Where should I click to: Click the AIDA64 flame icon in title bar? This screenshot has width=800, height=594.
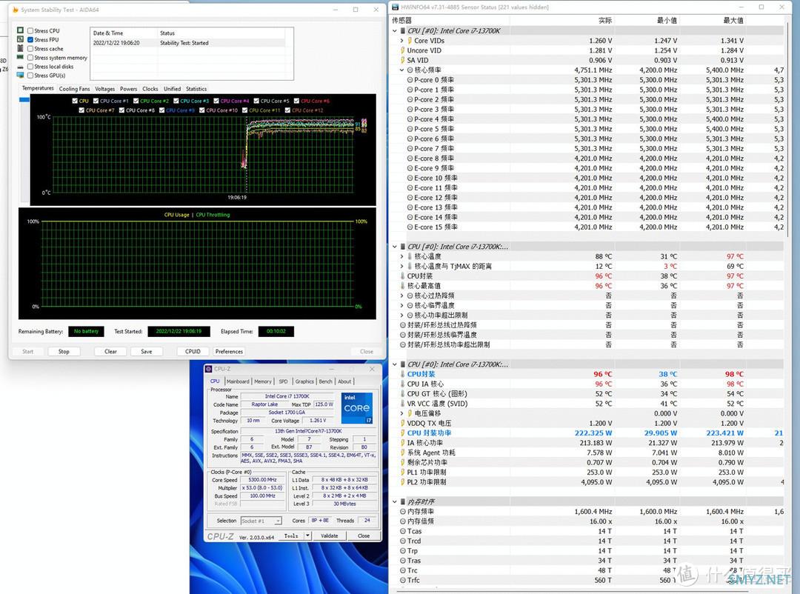coord(16,10)
